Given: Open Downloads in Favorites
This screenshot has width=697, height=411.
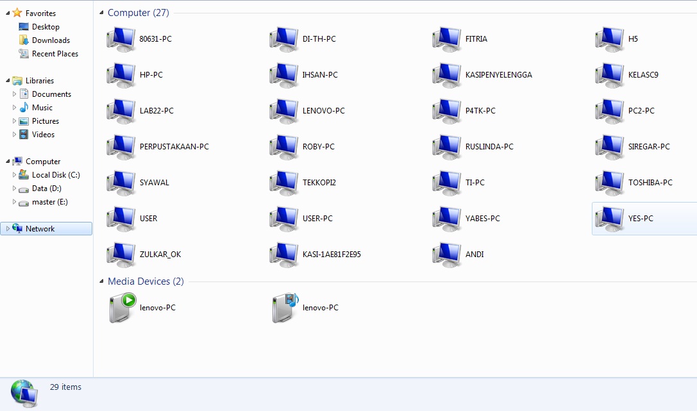Looking at the screenshot, I should [x=44, y=40].
